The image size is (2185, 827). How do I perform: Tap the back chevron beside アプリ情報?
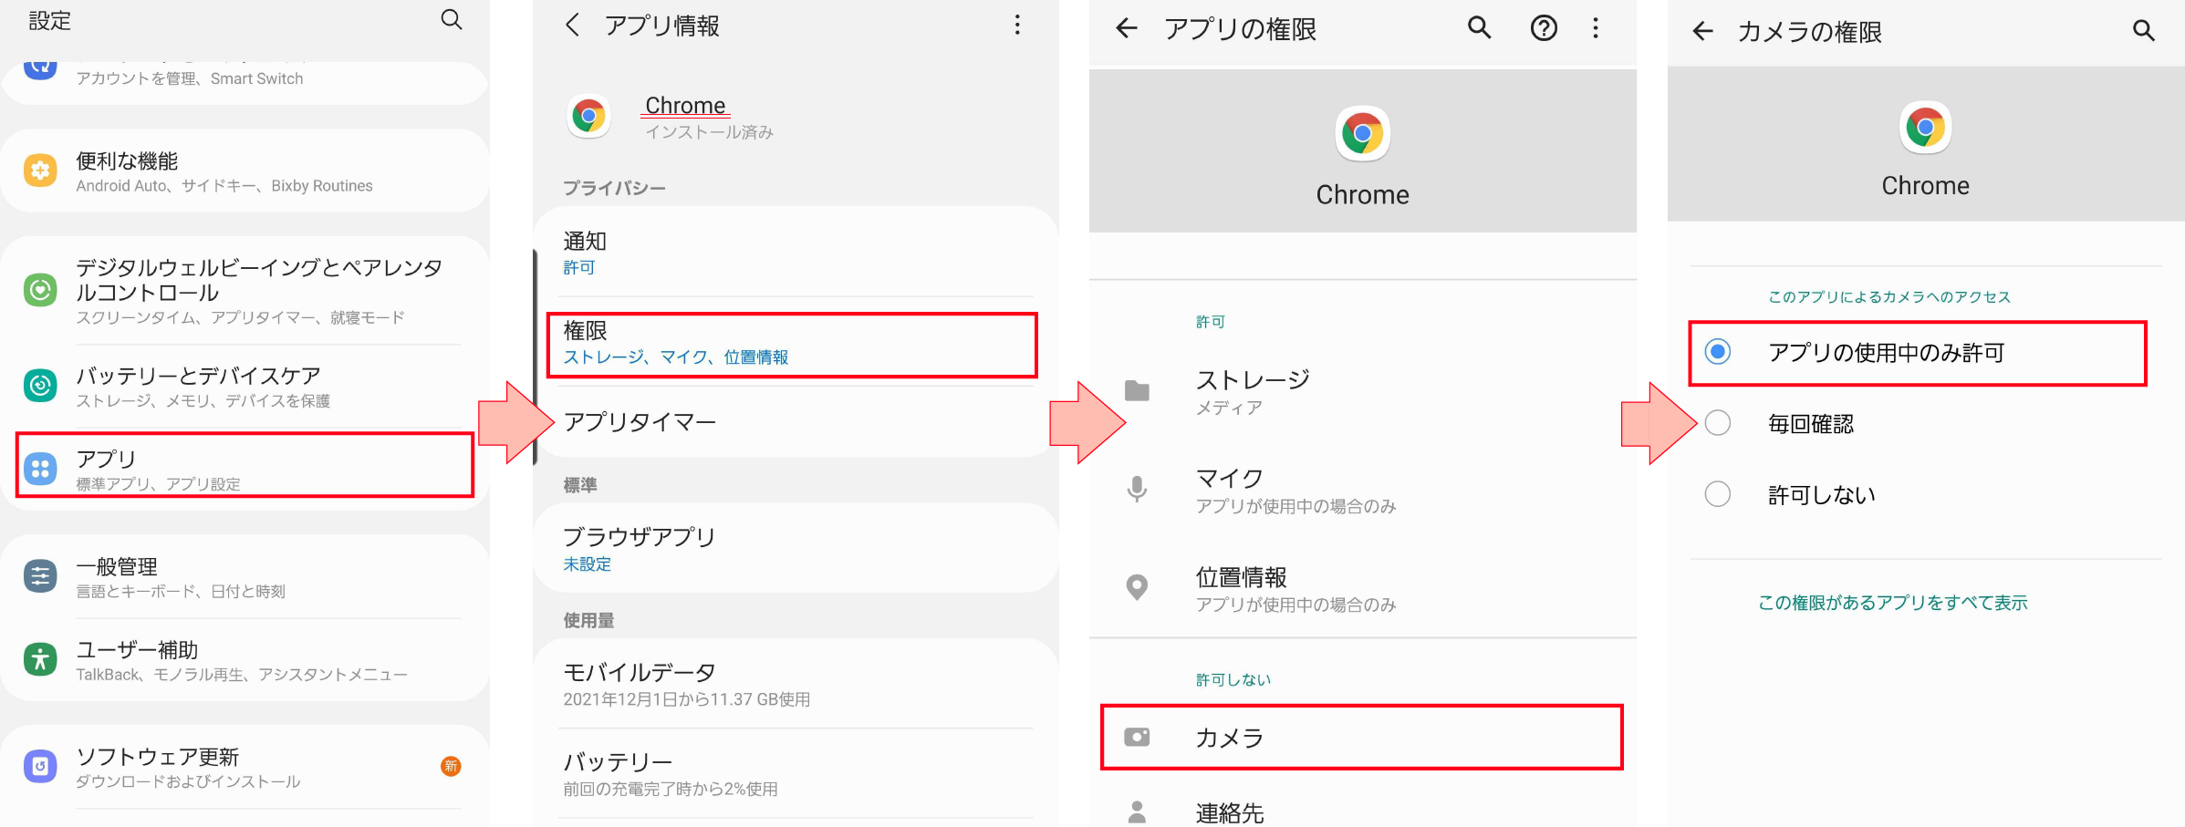pyautogui.click(x=573, y=26)
